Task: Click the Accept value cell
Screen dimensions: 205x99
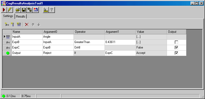Action: pyautogui.click(x=151, y=53)
